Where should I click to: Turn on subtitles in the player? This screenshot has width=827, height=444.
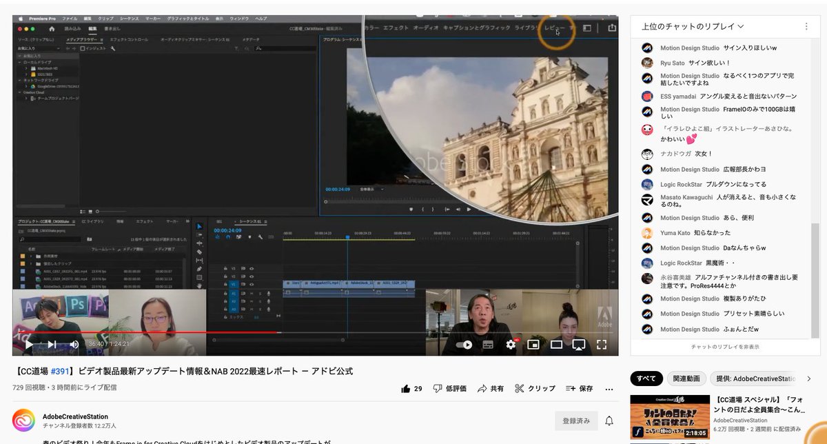click(488, 344)
